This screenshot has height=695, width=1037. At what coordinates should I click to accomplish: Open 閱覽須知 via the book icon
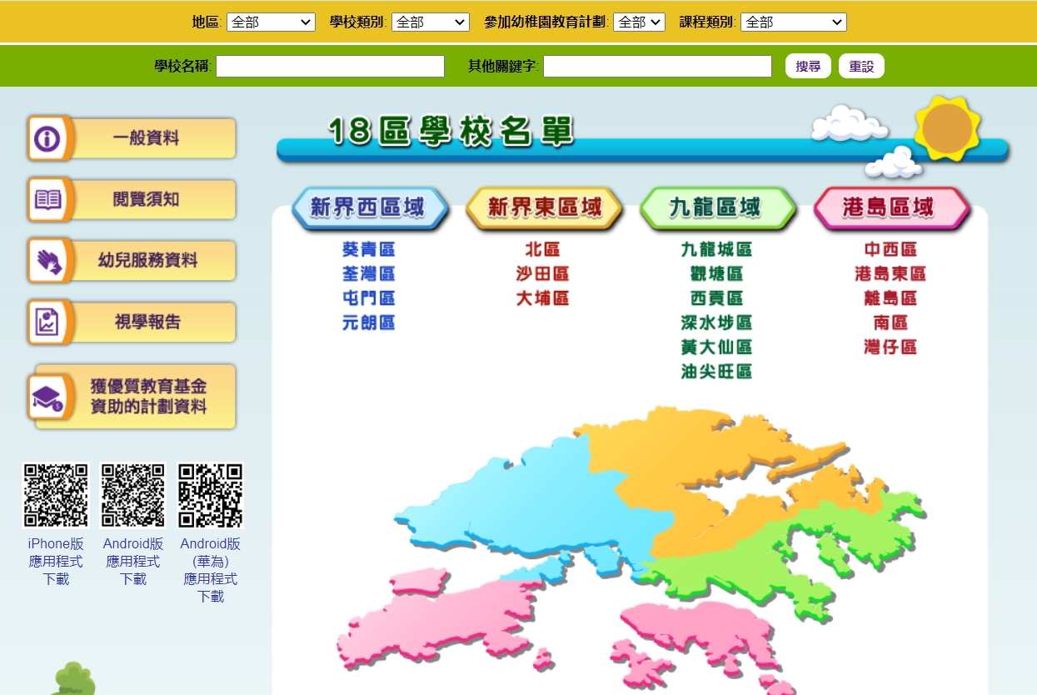pyautogui.click(x=45, y=199)
